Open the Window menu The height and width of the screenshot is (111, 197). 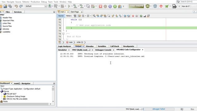pyautogui.click(x=63, y=2)
